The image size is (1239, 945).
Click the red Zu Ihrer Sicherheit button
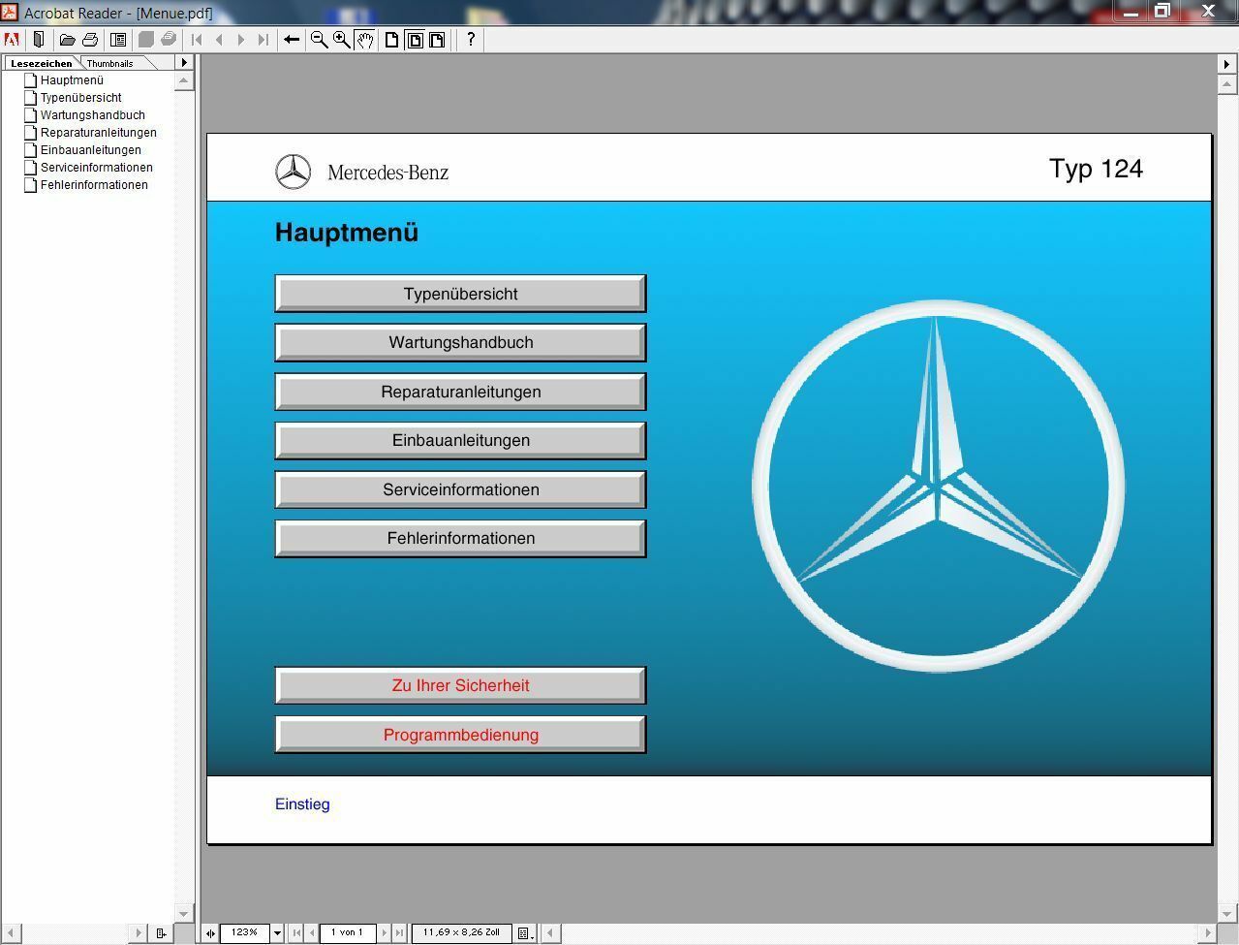tap(460, 685)
